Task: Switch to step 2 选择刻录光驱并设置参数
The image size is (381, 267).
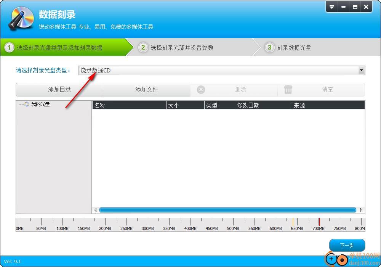Action: tap(193, 47)
